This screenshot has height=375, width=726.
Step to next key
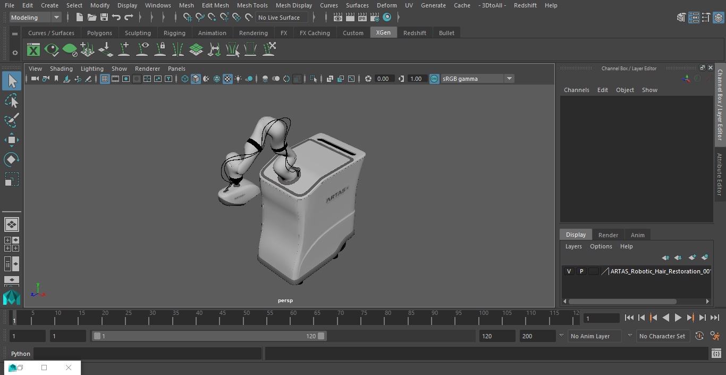pos(690,318)
